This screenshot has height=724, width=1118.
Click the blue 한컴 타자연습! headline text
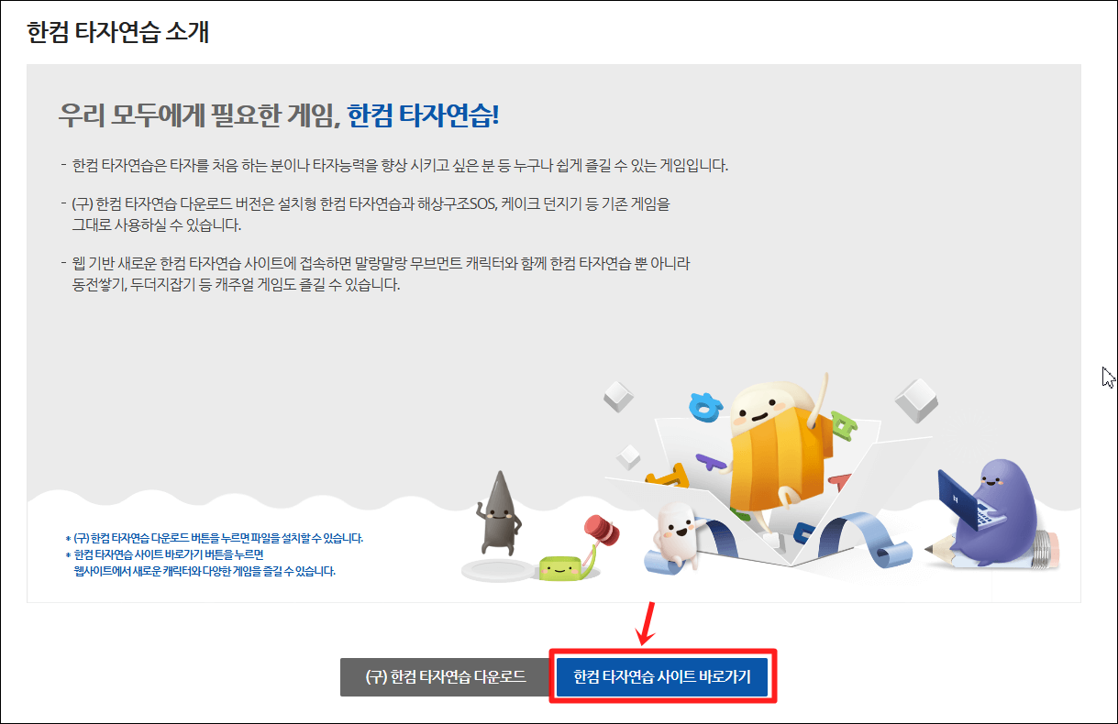(x=424, y=116)
